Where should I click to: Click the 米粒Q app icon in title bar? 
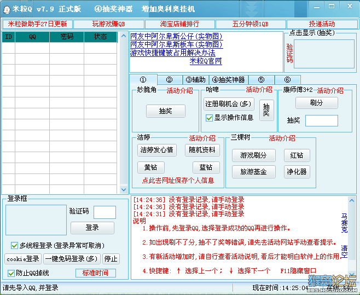point(7,9)
